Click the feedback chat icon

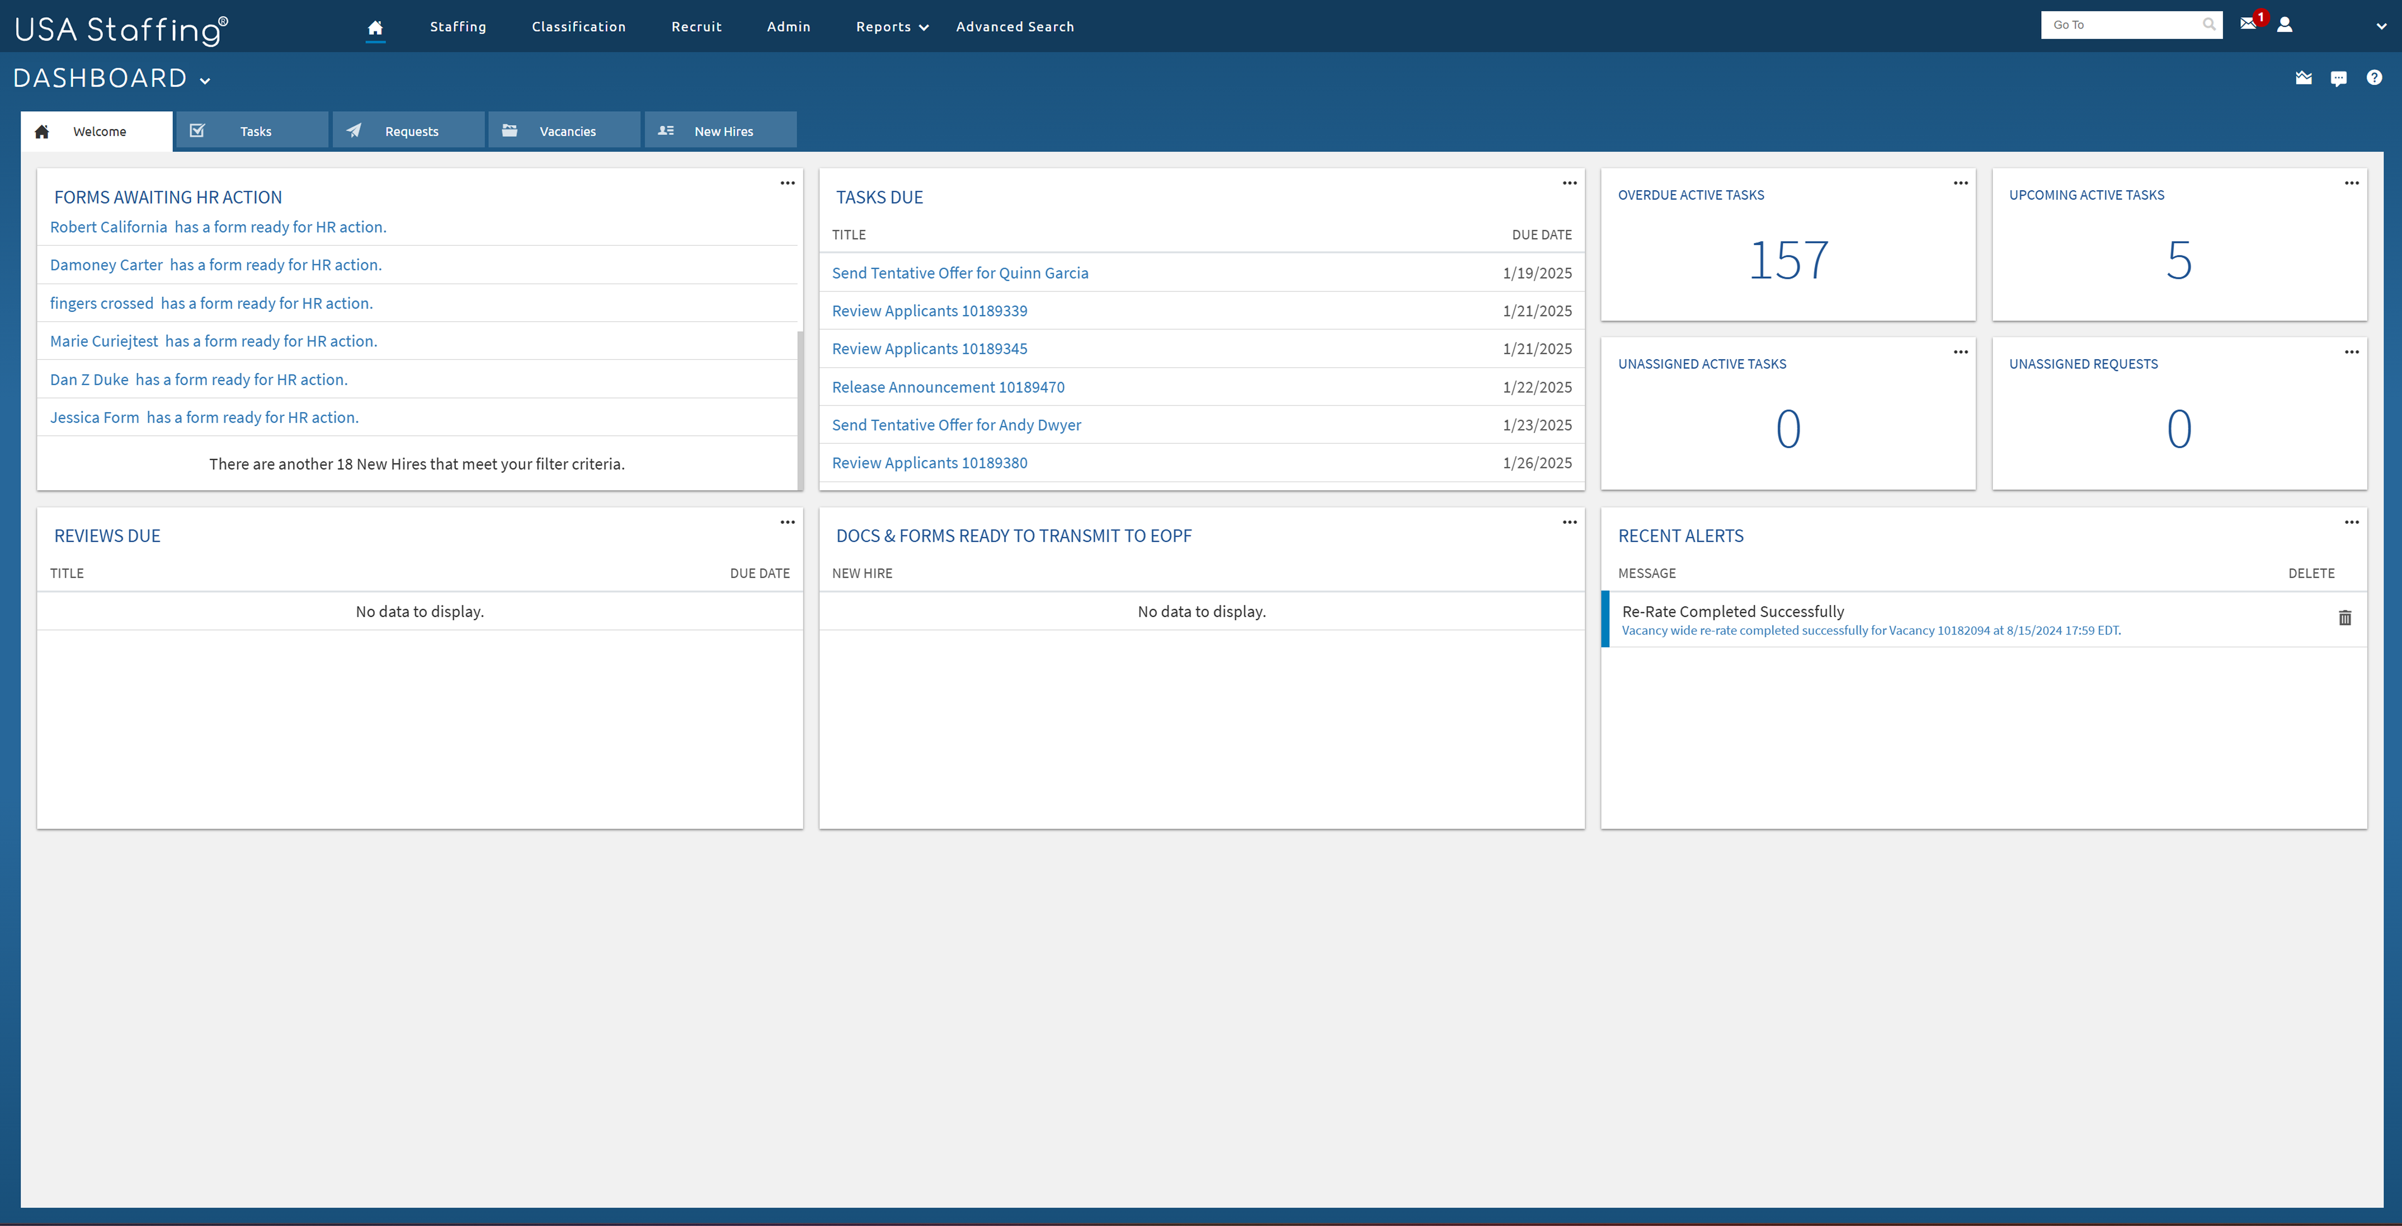pyautogui.click(x=2339, y=78)
